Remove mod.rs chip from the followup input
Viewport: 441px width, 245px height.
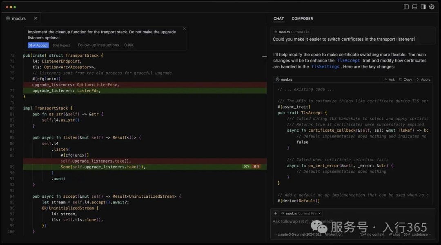coord(319,213)
